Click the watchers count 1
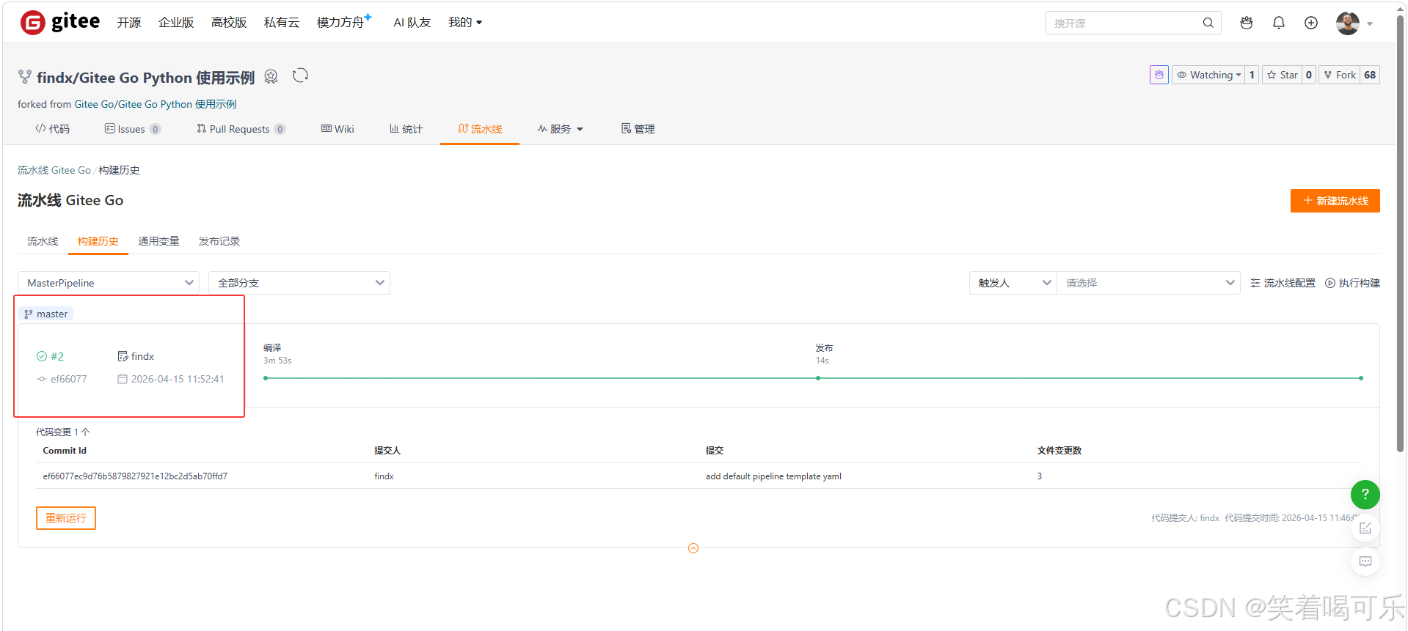Viewport: 1408px width, 631px height. pyautogui.click(x=1252, y=75)
